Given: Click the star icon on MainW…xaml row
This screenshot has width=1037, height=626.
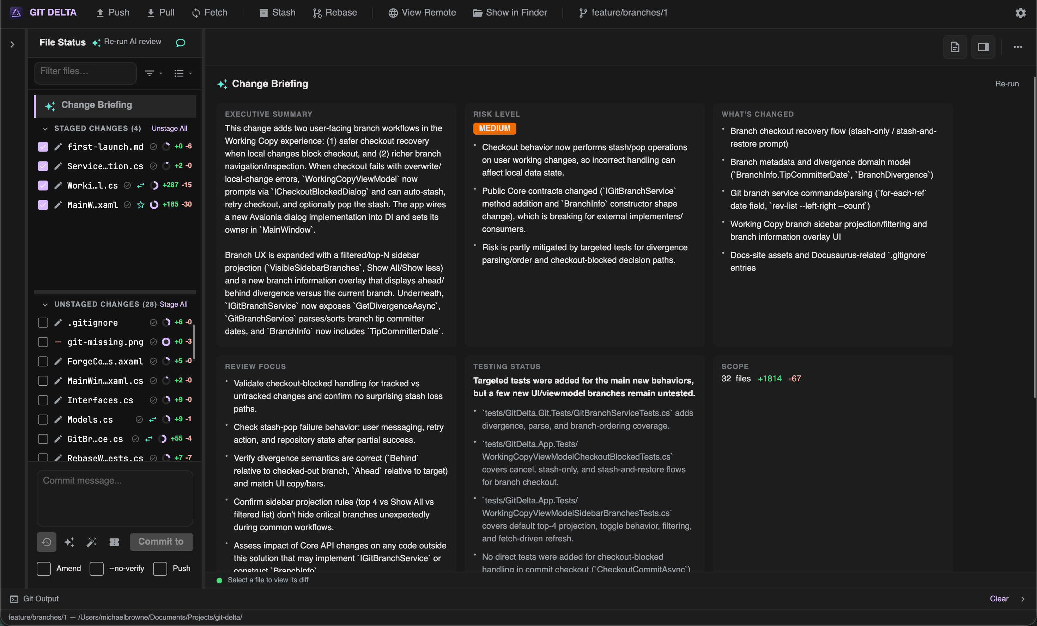Looking at the screenshot, I should [141, 205].
